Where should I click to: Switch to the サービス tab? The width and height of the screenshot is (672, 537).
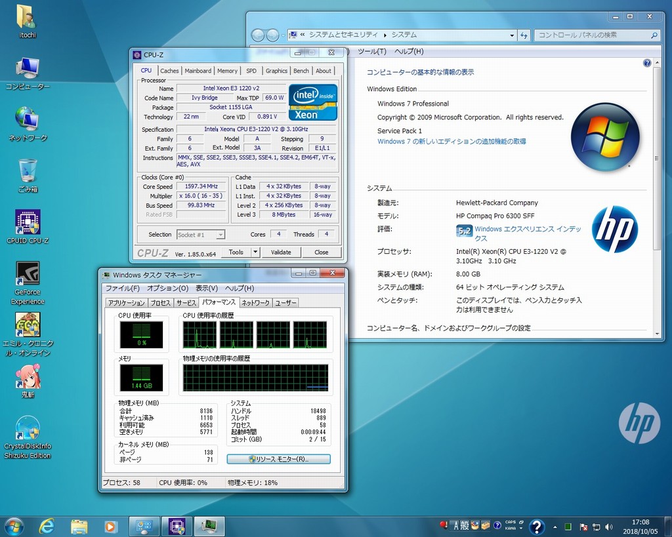pyautogui.click(x=186, y=303)
